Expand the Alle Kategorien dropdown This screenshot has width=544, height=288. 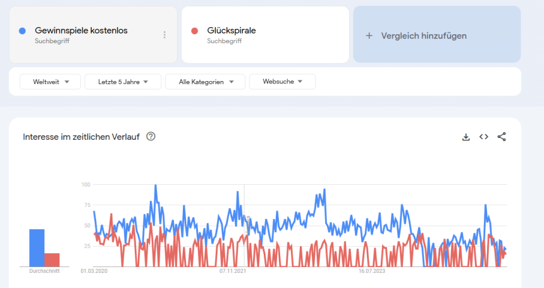(207, 82)
